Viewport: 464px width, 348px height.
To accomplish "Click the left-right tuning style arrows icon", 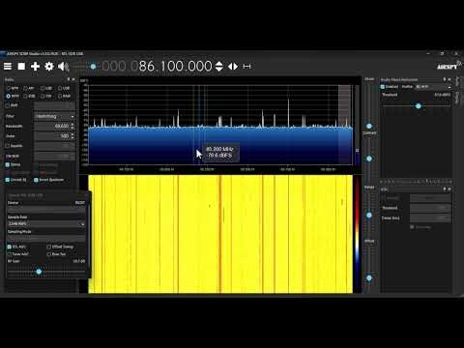I will [x=233, y=67].
